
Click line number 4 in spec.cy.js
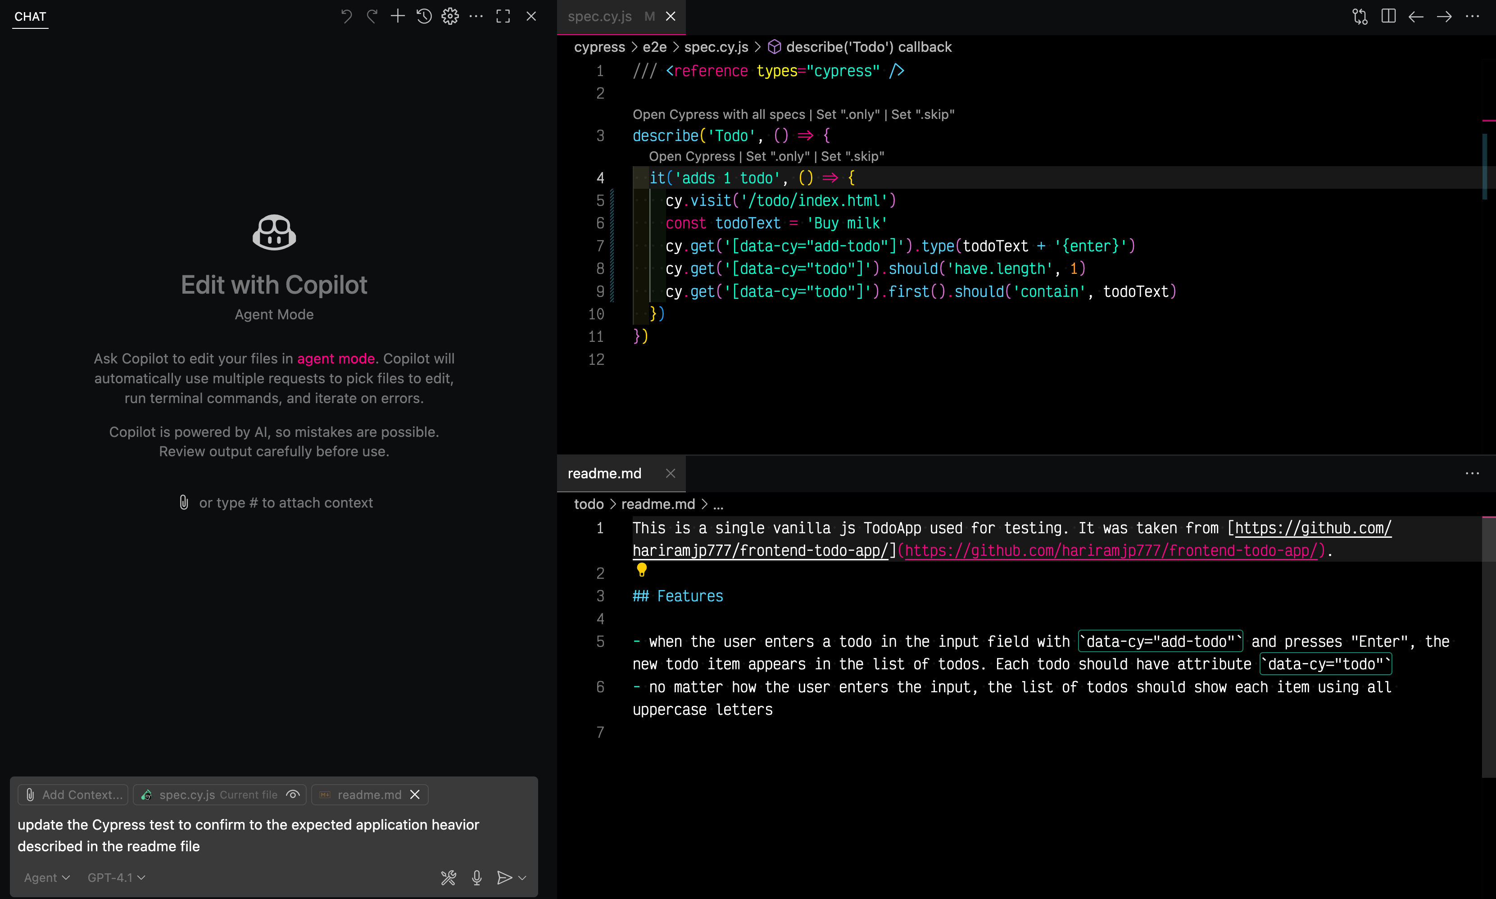(599, 178)
